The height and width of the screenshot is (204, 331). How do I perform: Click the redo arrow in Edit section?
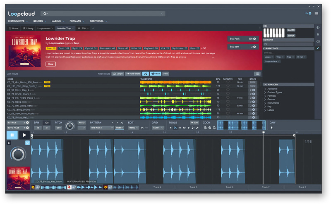tap(146, 128)
